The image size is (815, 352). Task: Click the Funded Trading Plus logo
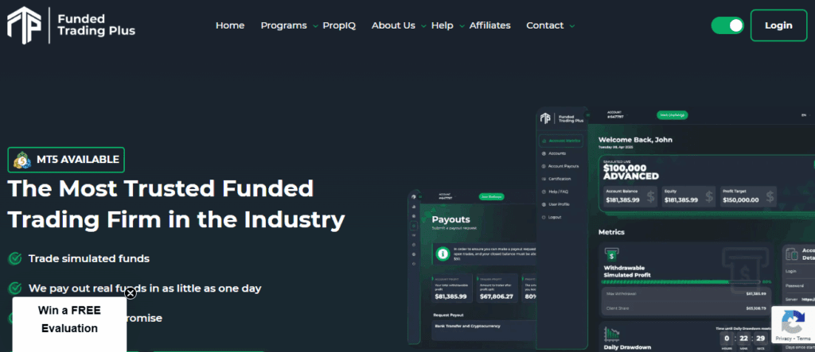click(72, 24)
